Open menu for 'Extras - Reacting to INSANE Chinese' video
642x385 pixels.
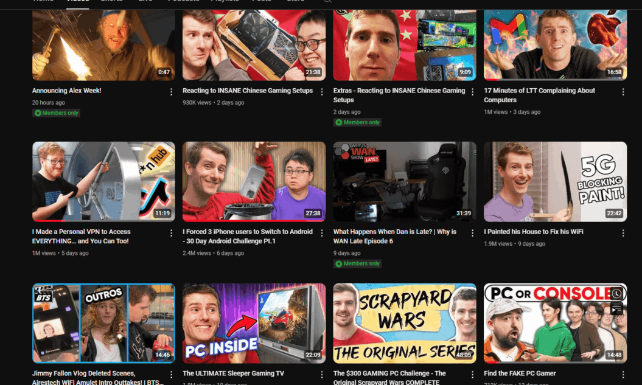click(472, 92)
